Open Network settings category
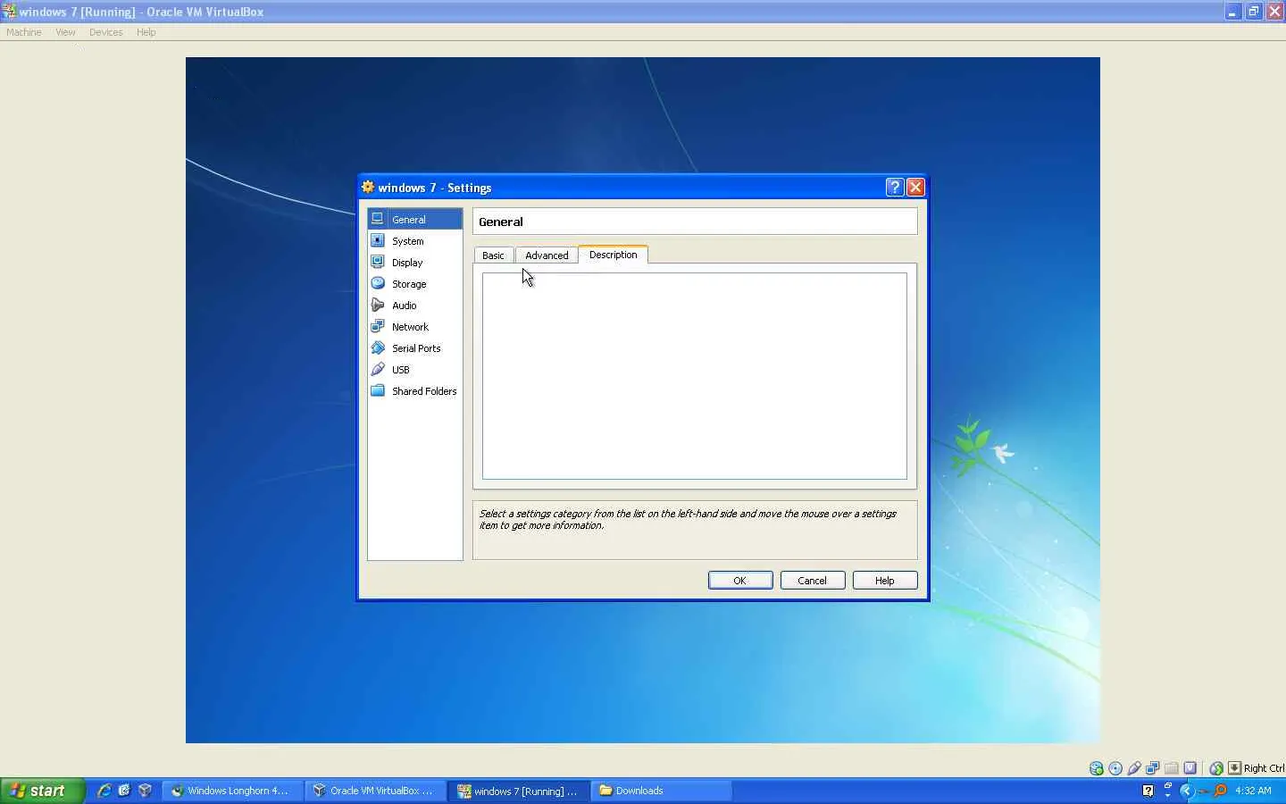This screenshot has height=804, width=1286. coord(415,327)
